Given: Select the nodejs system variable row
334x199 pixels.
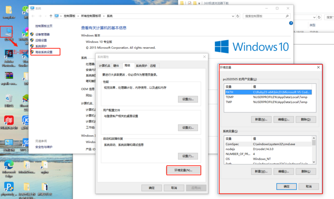Looking at the screenshot, I should [x=268, y=149].
